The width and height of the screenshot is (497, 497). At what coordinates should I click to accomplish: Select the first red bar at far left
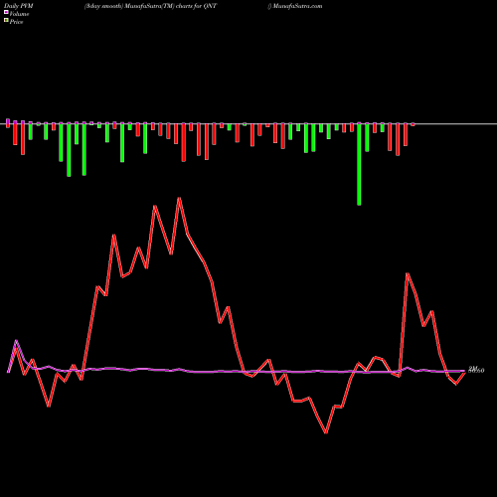click(8, 123)
